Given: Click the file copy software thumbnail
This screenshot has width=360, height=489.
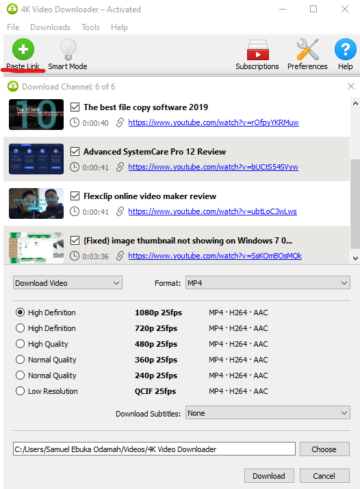Looking at the screenshot, I should pos(36,114).
